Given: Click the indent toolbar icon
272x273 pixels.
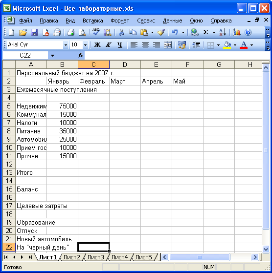Looking at the screenshot, I should 196,45.
